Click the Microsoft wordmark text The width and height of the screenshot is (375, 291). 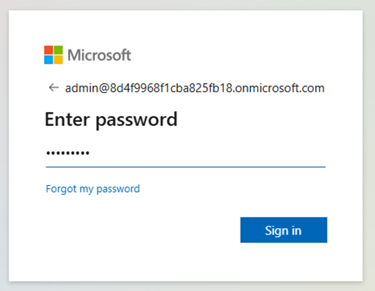point(99,55)
